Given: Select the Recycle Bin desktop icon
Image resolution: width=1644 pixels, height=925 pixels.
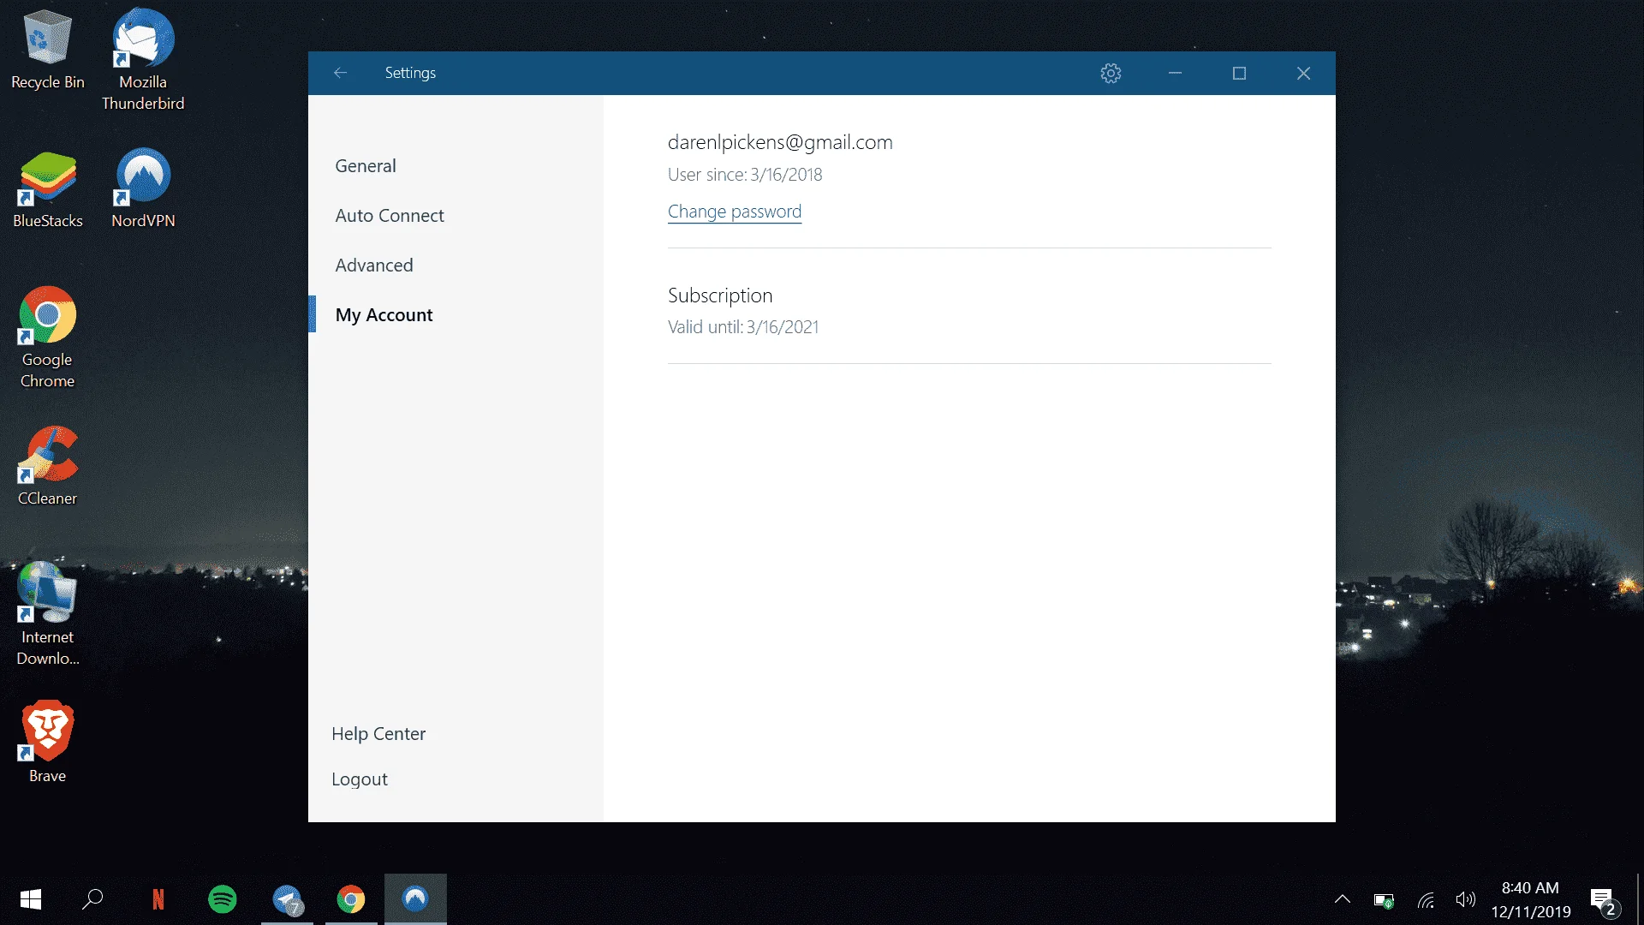Looking at the screenshot, I should coord(48,50).
